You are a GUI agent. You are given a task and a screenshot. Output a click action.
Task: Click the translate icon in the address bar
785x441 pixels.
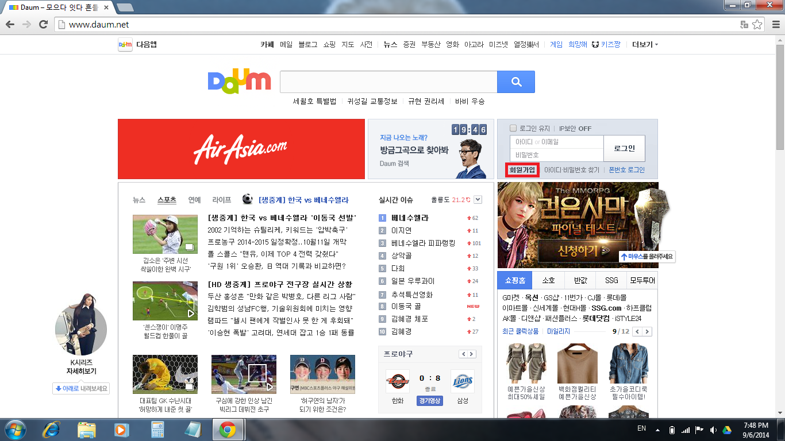click(744, 25)
